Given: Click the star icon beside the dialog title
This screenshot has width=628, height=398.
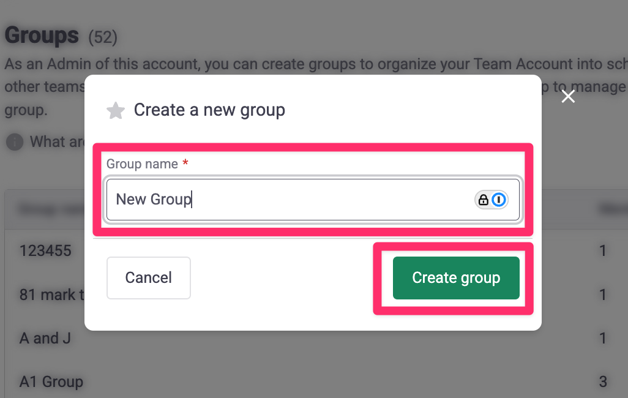Looking at the screenshot, I should pyautogui.click(x=115, y=110).
